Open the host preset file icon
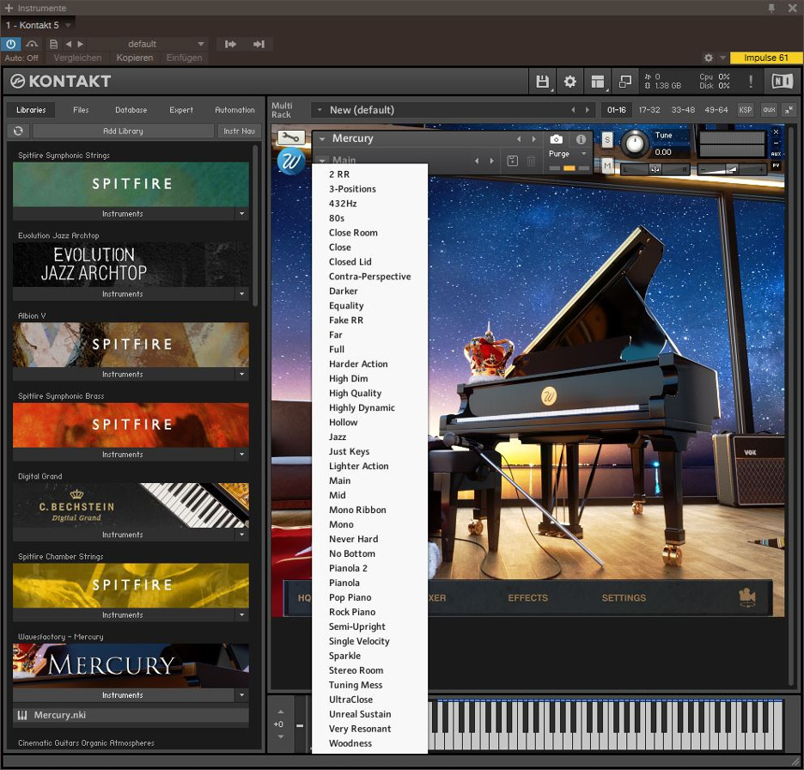This screenshot has height=770, width=804. [x=53, y=44]
